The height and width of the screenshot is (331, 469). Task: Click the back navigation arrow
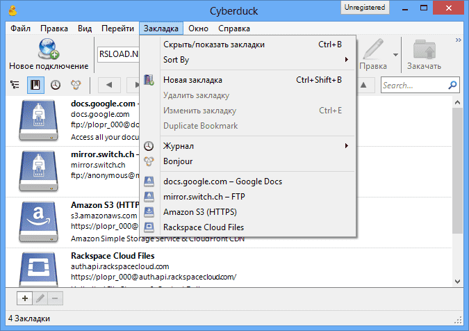coord(109,85)
